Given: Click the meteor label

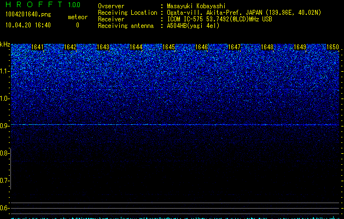Looking at the screenshot, I should click(78, 17).
